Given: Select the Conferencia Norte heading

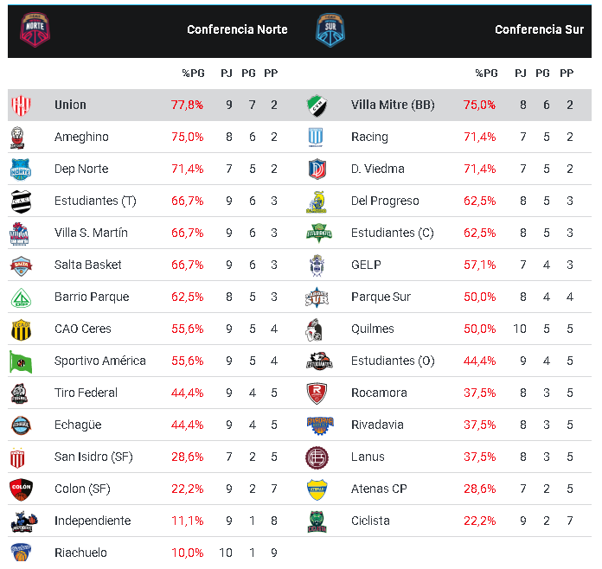Looking at the screenshot, I should [x=237, y=29].
